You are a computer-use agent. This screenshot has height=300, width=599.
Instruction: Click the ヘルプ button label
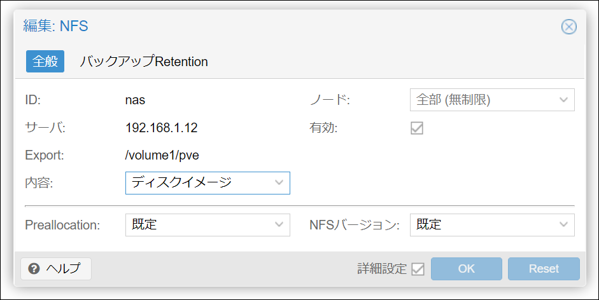64,269
